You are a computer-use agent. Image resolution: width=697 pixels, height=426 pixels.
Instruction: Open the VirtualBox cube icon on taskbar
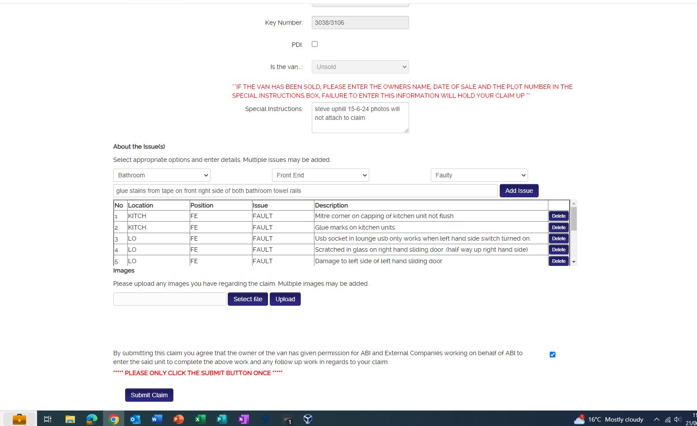308,419
